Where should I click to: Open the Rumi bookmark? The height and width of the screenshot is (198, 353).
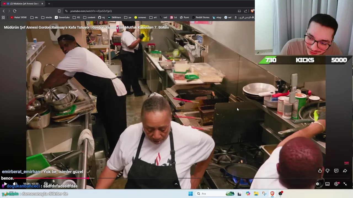pos(184,17)
